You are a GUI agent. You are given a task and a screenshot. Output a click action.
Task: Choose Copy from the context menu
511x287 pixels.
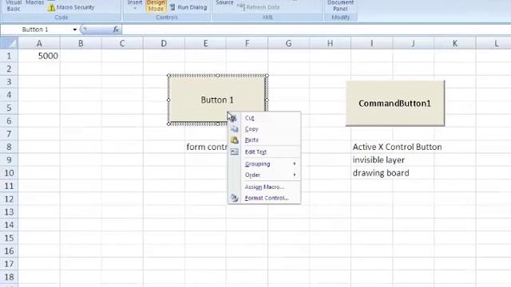pyautogui.click(x=264, y=129)
